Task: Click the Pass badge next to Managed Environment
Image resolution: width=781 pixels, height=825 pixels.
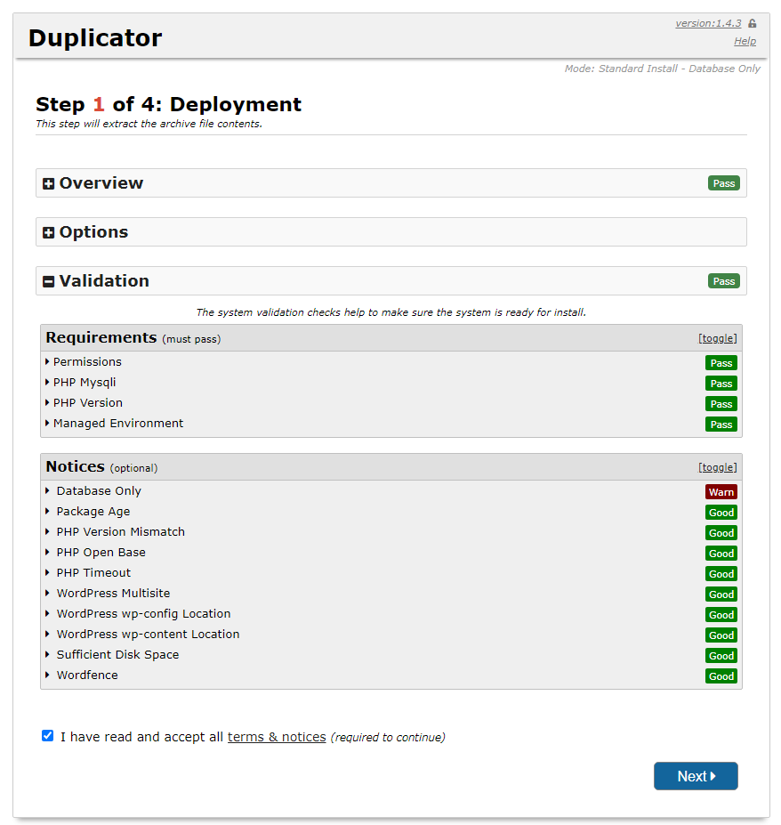Action: click(721, 424)
